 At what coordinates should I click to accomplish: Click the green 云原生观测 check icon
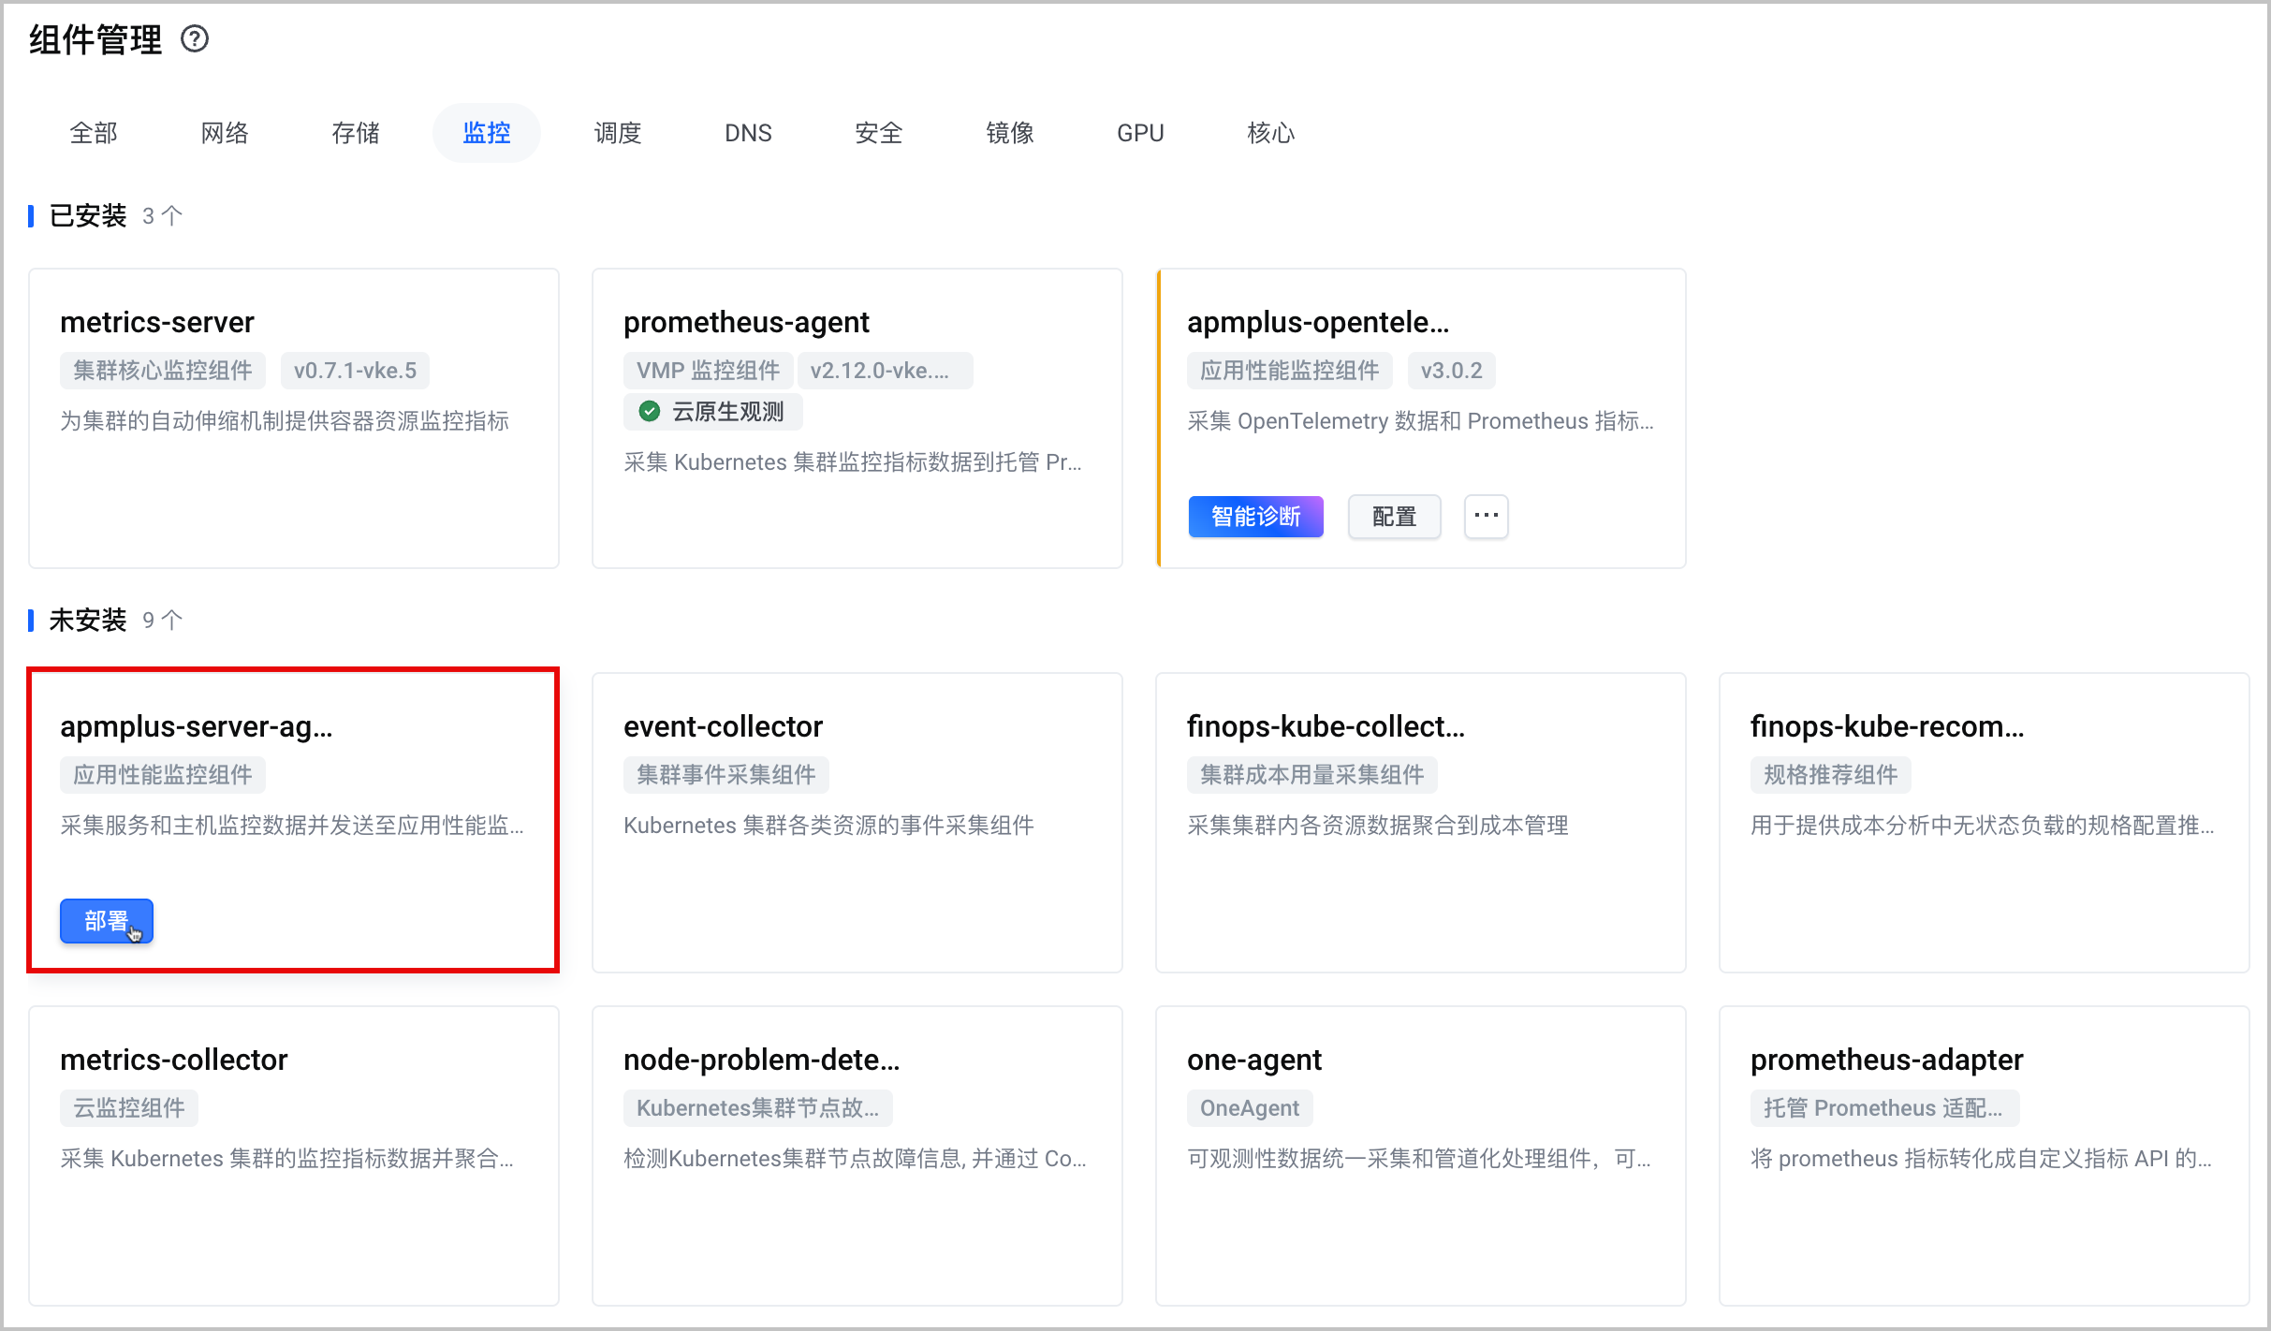tap(649, 412)
